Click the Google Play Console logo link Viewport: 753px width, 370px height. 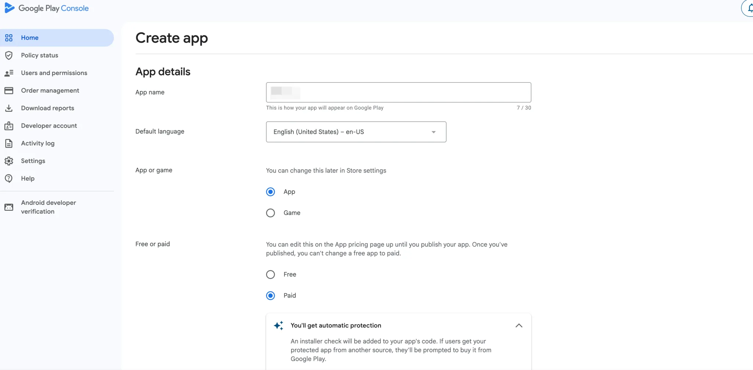46,8
